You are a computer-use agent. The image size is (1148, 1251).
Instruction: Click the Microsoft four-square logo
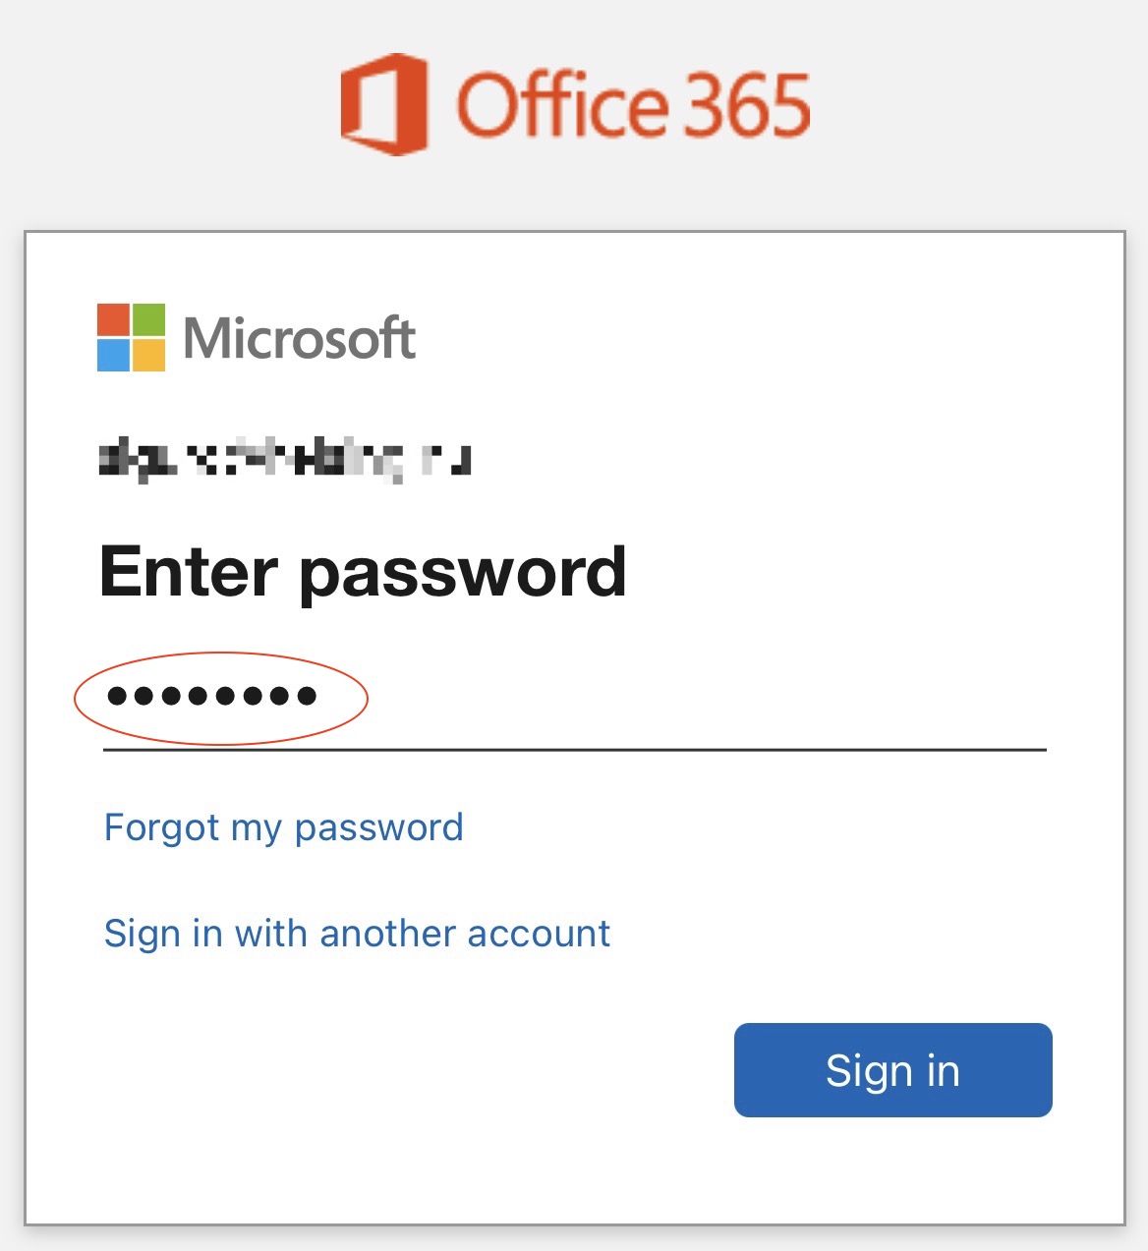point(131,337)
